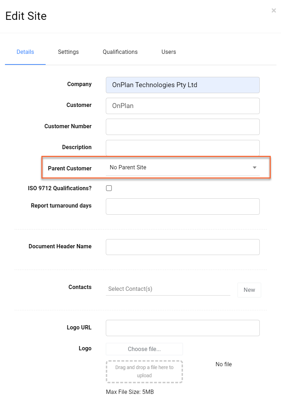Viewport: 281px width, 413px height.
Task: Click the Parent Customer label
Action: (x=70, y=168)
